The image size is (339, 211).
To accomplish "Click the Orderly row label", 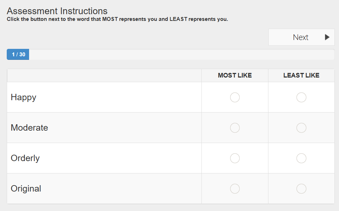I will 25,158.
